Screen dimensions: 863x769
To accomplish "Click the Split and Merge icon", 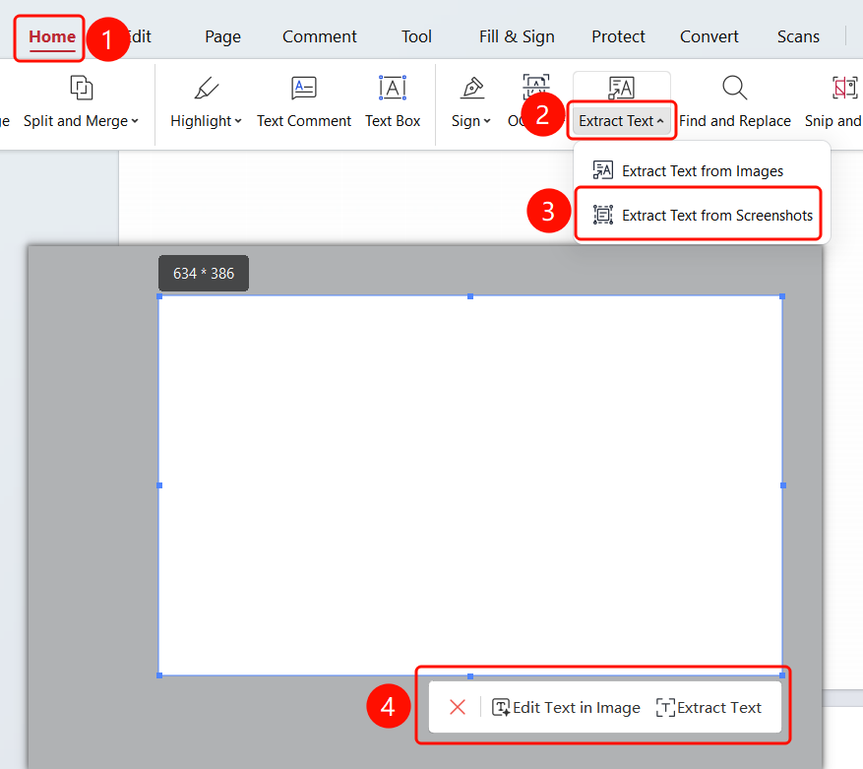I will coord(82,89).
